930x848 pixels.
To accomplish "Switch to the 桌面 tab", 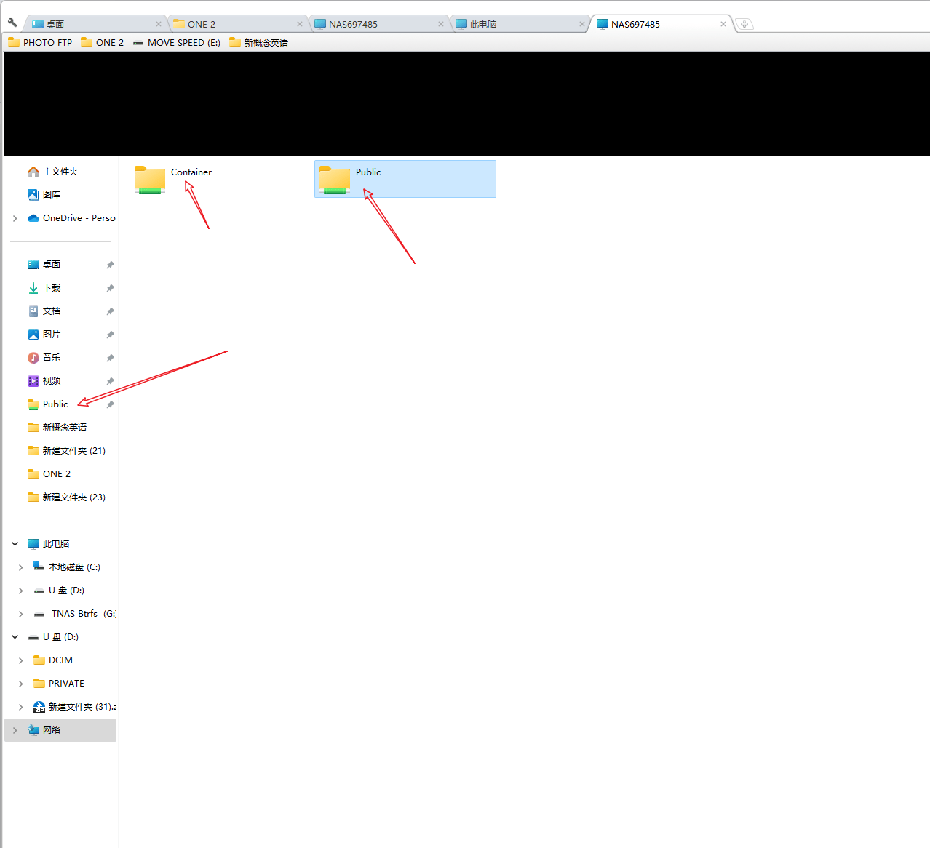I will coord(95,24).
